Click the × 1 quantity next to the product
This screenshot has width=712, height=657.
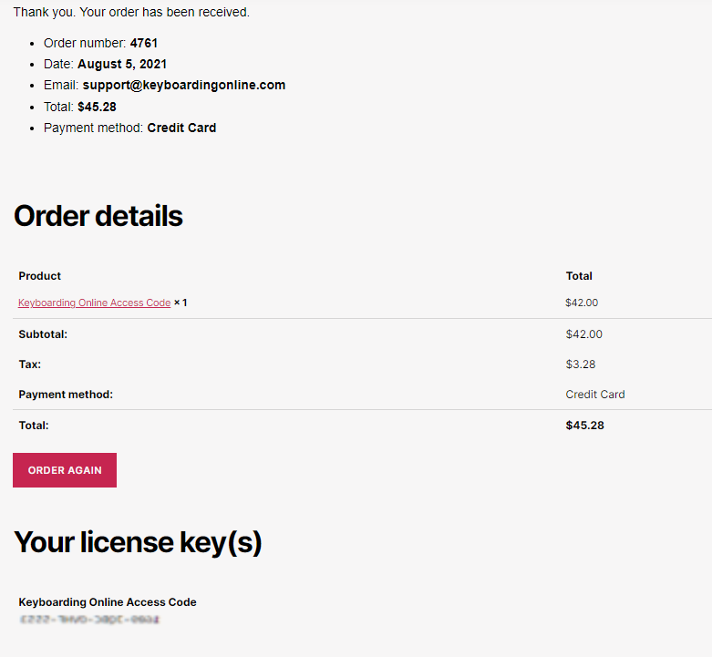coord(181,303)
